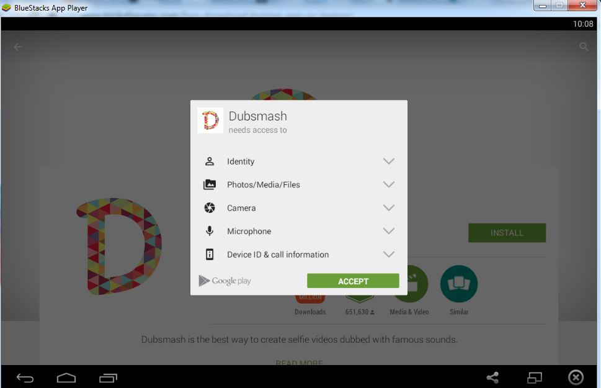Expand the Photos/Media/Files permission details
Image resolution: width=601 pixels, height=388 pixels.
click(389, 184)
